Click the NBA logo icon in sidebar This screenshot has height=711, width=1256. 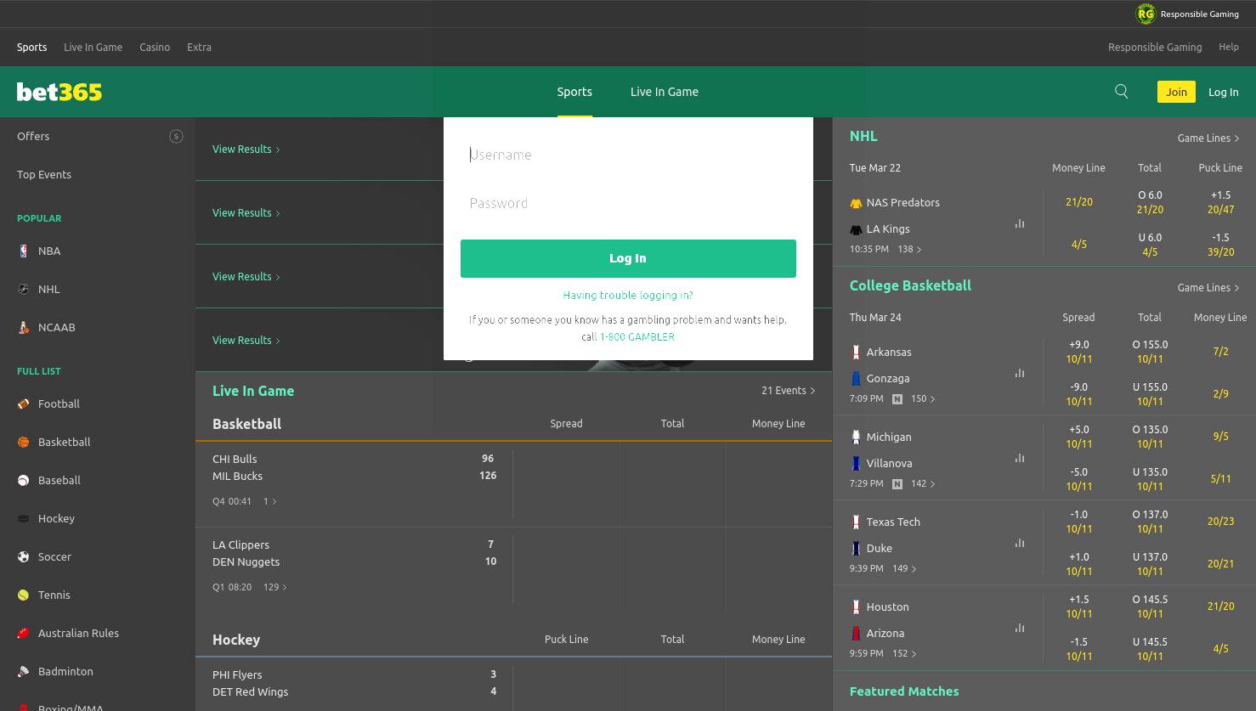pos(24,251)
